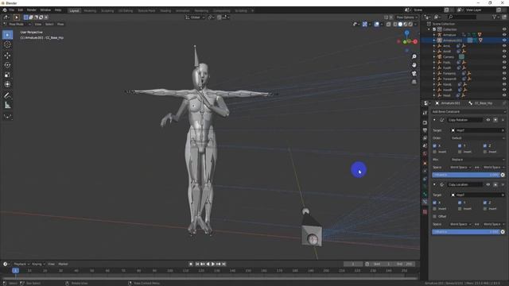The width and height of the screenshot is (509, 286).
Task: Uncheck Z axis in Copy Rotation
Action: click(485, 146)
